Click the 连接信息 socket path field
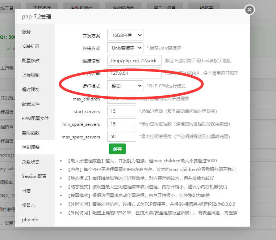The width and height of the screenshot is (276, 240). (x=134, y=60)
